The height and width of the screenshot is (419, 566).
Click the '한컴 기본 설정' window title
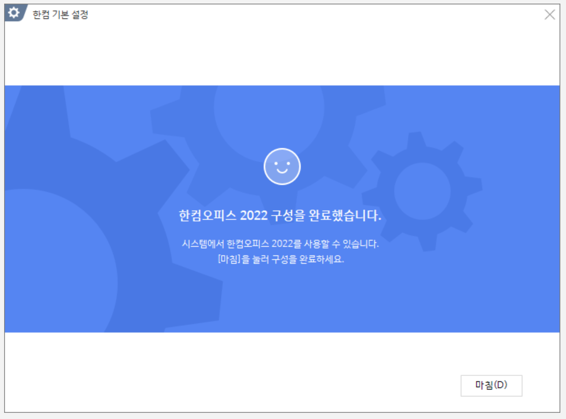coord(60,14)
